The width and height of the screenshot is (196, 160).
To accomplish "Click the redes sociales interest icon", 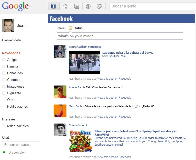I will click(4, 126).
